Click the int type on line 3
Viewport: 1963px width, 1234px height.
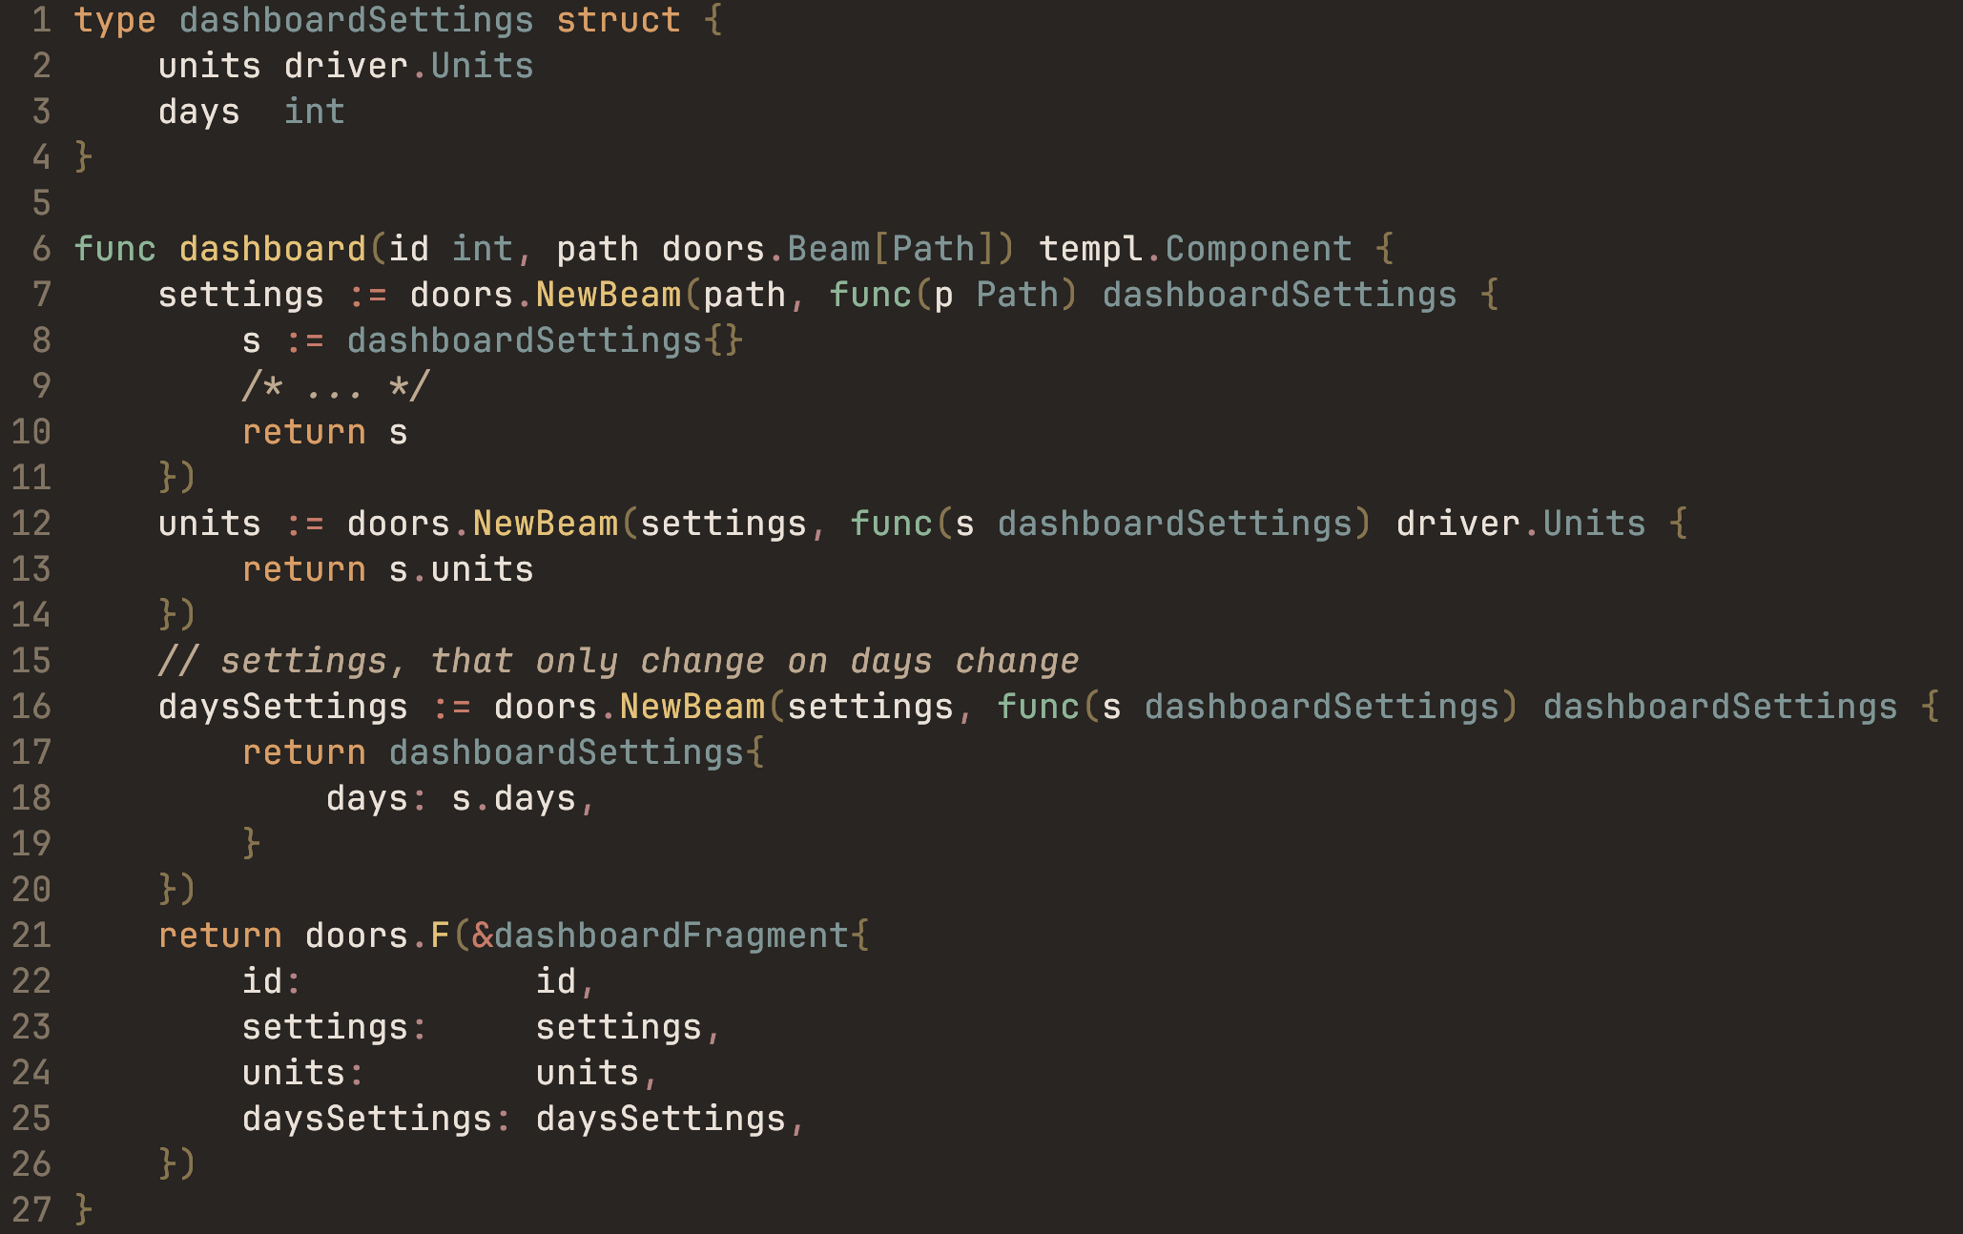click(x=314, y=112)
